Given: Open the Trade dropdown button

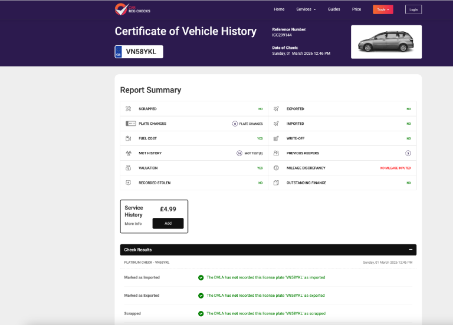Looking at the screenshot, I should [x=383, y=9].
